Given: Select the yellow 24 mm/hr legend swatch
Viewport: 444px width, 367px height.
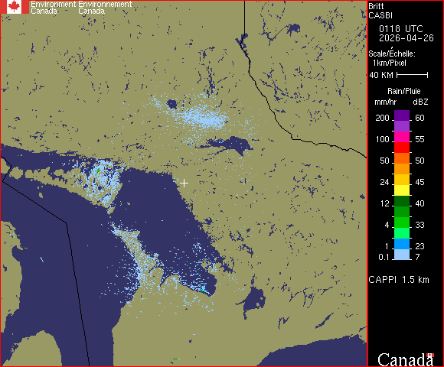Looking at the screenshot, I should [402, 190].
